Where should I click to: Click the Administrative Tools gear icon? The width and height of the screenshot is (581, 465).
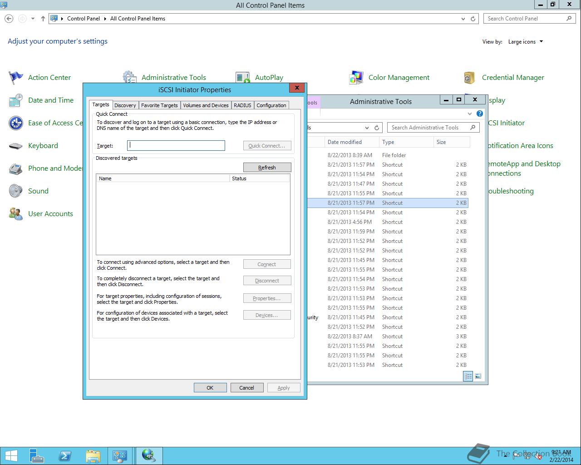point(129,77)
